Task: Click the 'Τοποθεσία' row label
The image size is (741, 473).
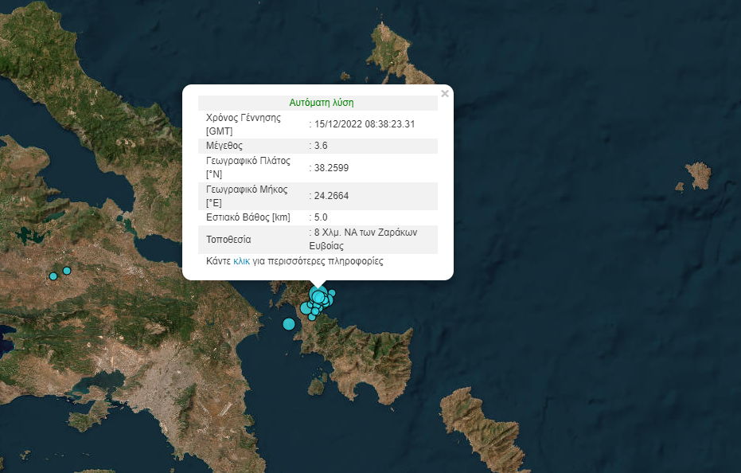Action: (x=228, y=239)
